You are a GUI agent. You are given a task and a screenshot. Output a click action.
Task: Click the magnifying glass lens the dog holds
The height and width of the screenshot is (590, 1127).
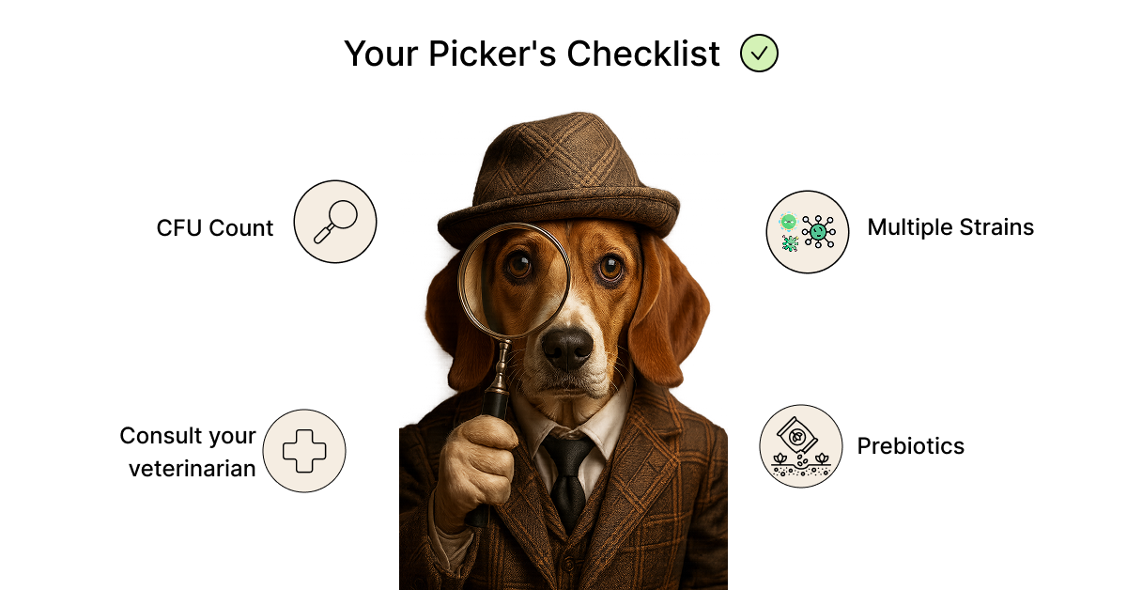point(514,281)
